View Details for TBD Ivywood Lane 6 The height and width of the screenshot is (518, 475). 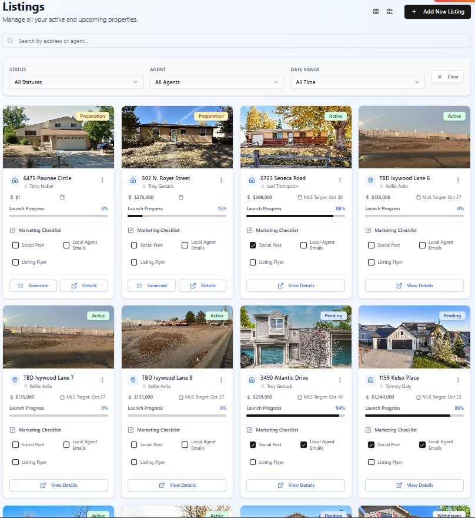point(414,285)
